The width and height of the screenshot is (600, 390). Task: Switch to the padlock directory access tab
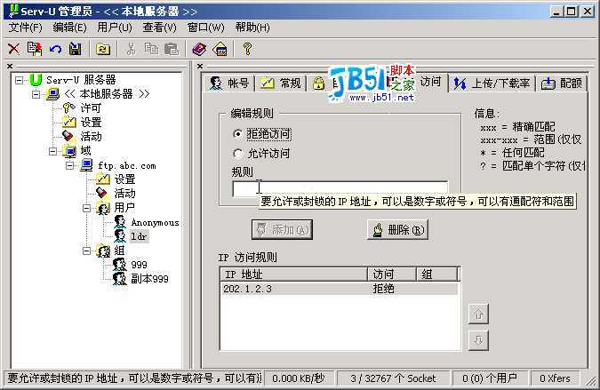319,83
